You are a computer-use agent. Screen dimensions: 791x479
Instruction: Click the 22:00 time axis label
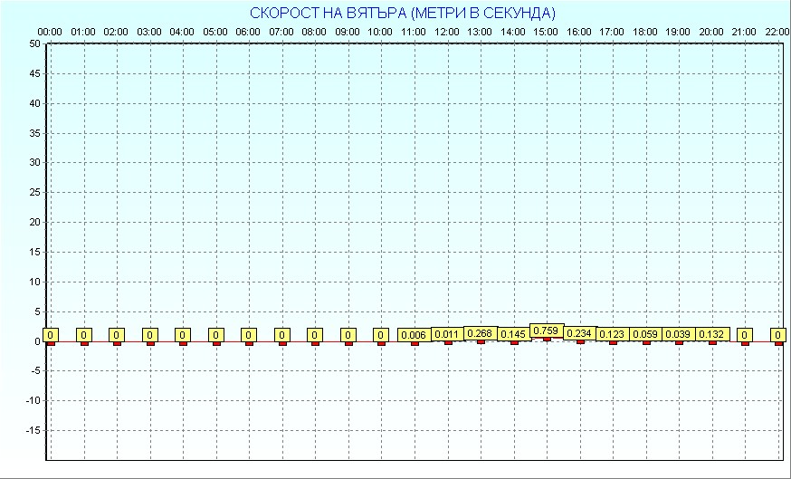pyautogui.click(x=777, y=32)
